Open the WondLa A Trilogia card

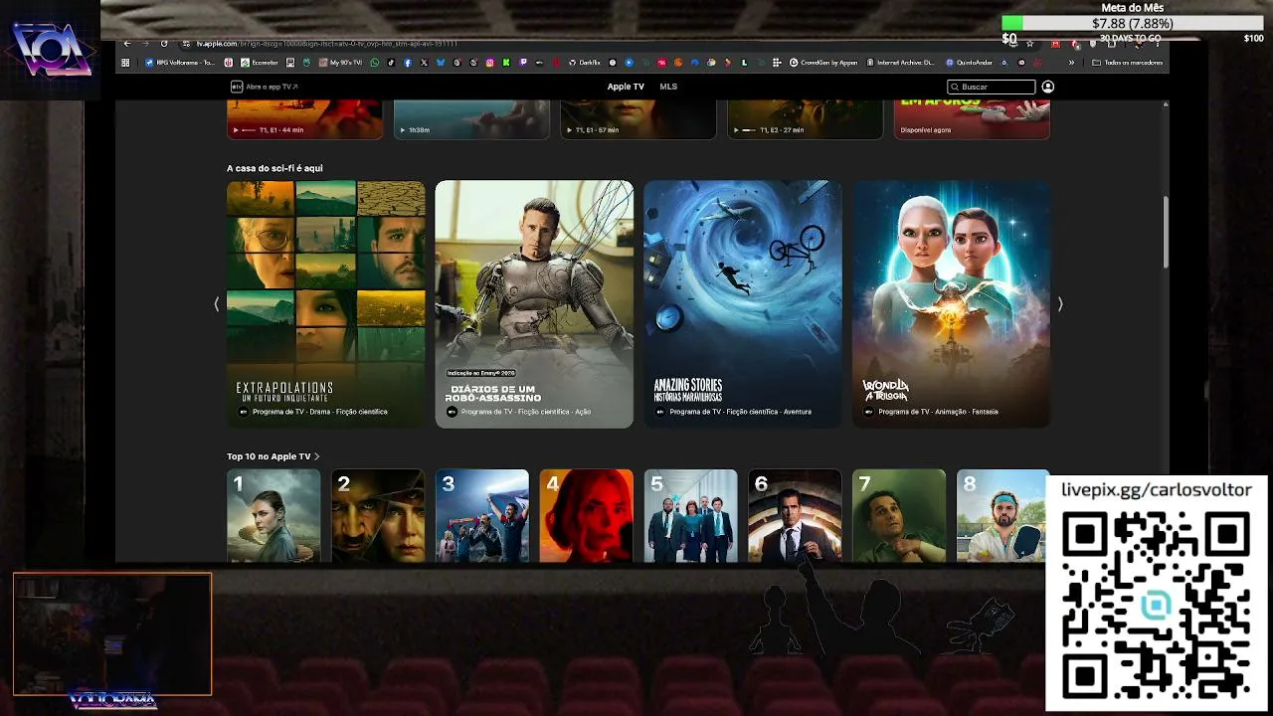[952, 304]
